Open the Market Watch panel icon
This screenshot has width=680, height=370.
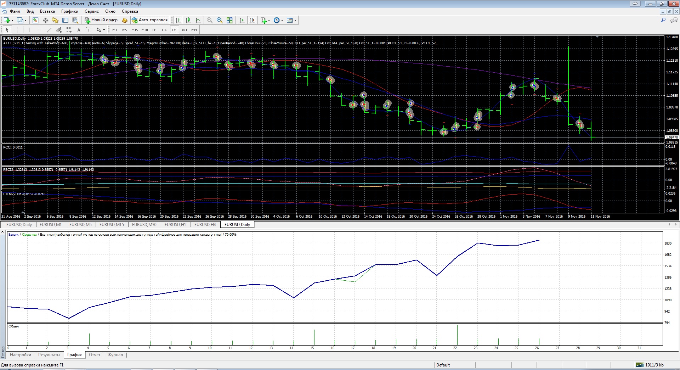(35, 20)
